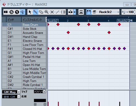Select the Pedal Hi-Hat row
The height and width of the screenshot is (106, 136).
pos(24,57)
